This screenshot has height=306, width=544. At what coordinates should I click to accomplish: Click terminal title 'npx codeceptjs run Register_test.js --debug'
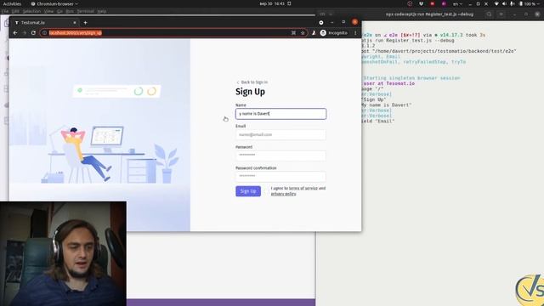(x=429, y=14)
